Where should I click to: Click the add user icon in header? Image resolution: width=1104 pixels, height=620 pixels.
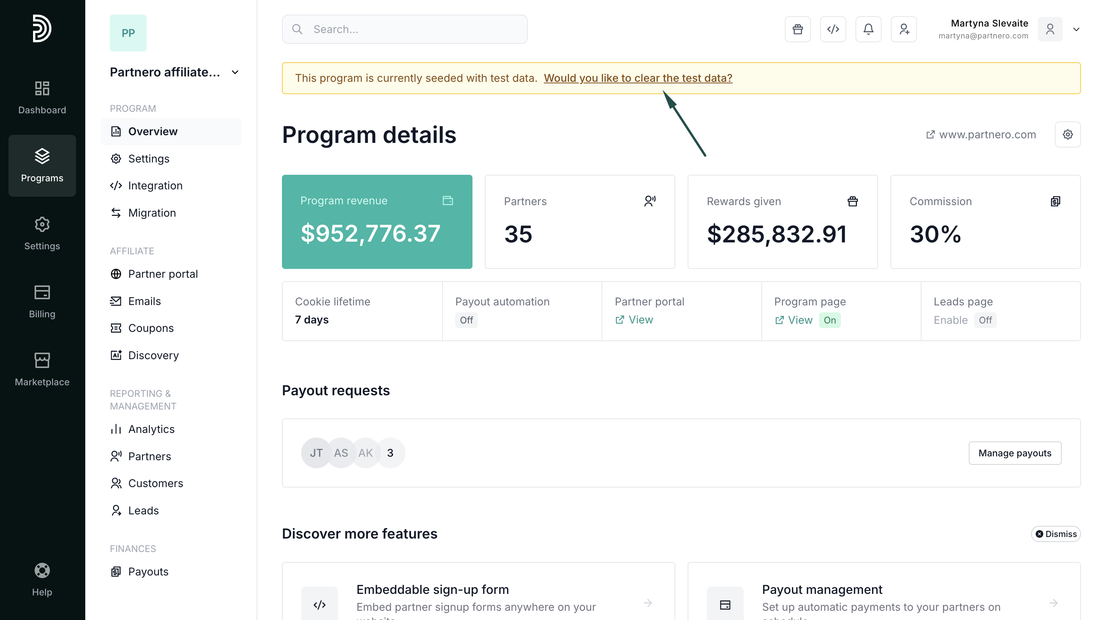point(904,29)
